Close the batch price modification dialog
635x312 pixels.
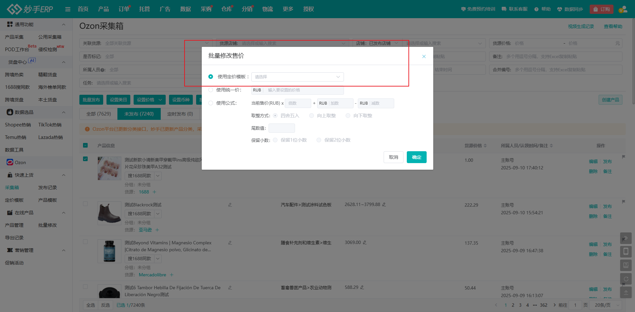tap(424, 56)
